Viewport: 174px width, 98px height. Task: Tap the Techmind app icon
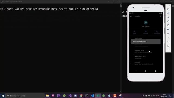click(x=146, y=23)
